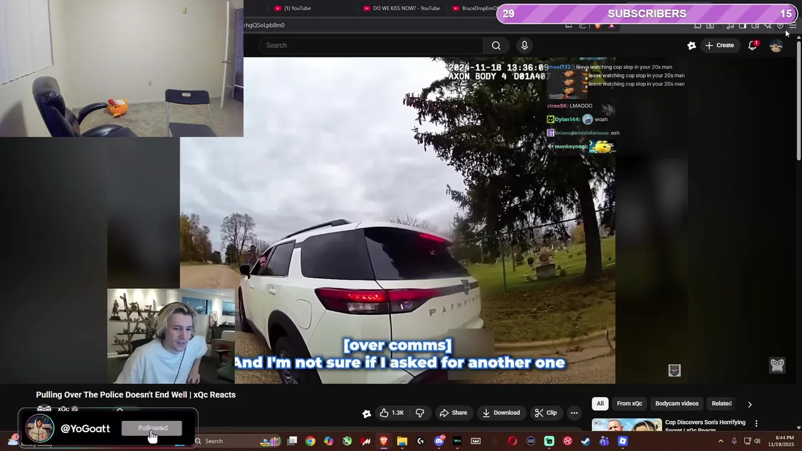Toggle the browser sidebar panel icon

tap(742, 26)
